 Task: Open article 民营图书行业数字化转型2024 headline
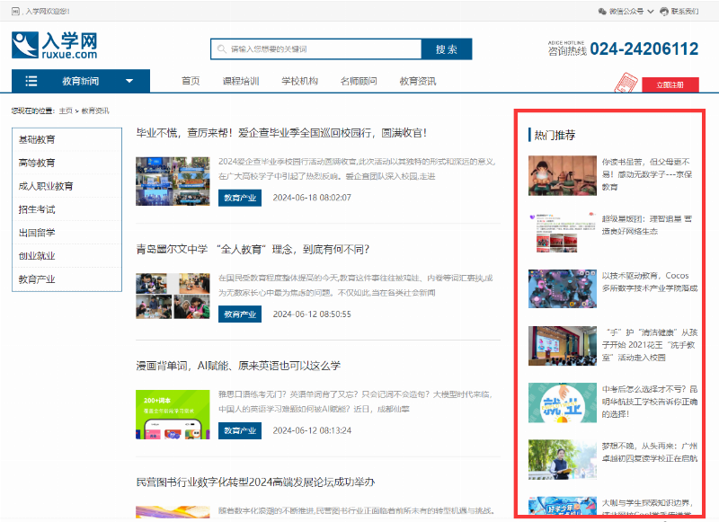[x=255, y=482]
